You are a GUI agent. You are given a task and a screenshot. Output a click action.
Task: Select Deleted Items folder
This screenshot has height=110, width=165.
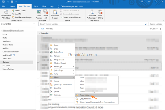(8, 45)
